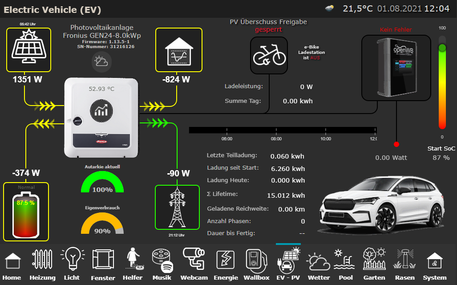Click the 21:12 Uhr time label
Image resolution: width=457 pixels, height=285 pixels.
(x=177, y=235)
